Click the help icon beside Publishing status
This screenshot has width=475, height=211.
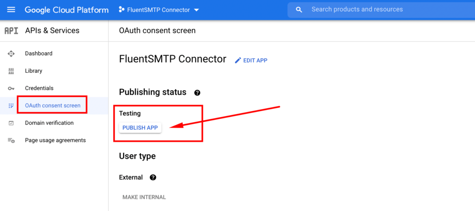coord(197,93)
